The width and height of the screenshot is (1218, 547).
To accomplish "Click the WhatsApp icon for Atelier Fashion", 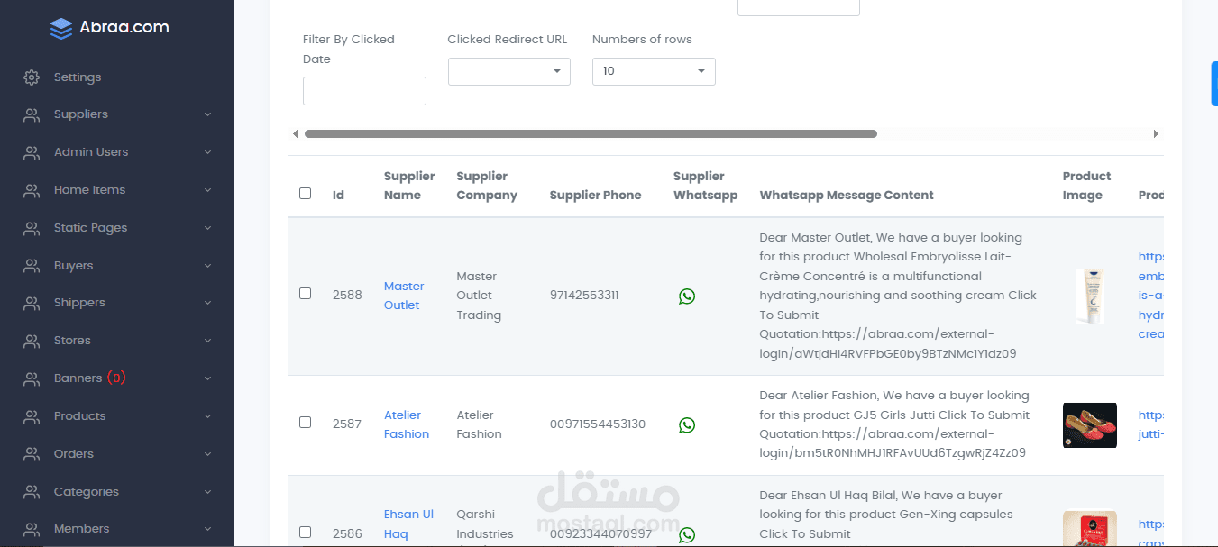I will (687, 425).
